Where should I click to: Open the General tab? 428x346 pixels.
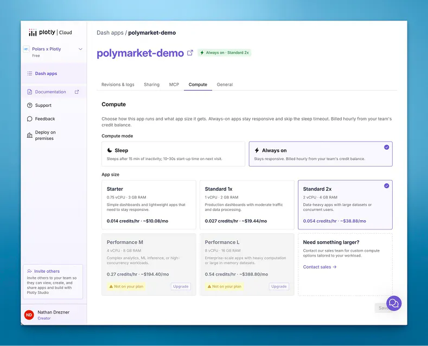(225, 85)
